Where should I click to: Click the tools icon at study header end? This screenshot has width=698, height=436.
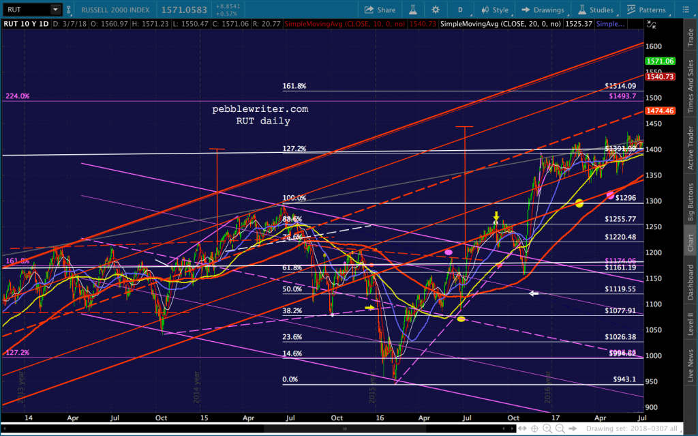(x=651, y=25)
